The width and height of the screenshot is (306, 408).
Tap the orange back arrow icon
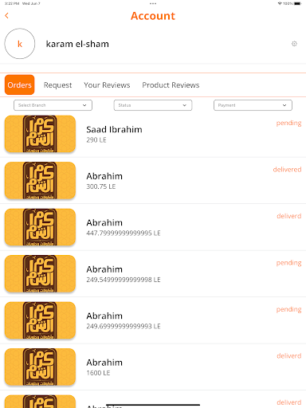click(7, 16)
